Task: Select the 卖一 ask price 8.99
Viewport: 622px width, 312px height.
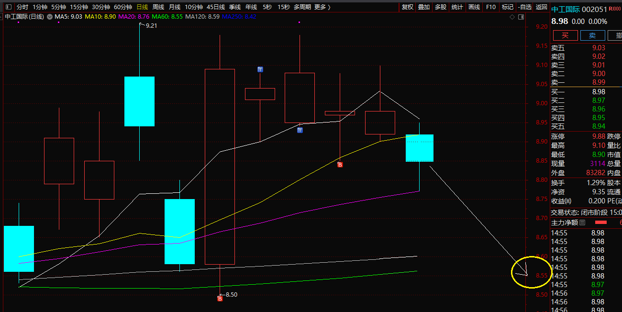Action: (599, 82)
